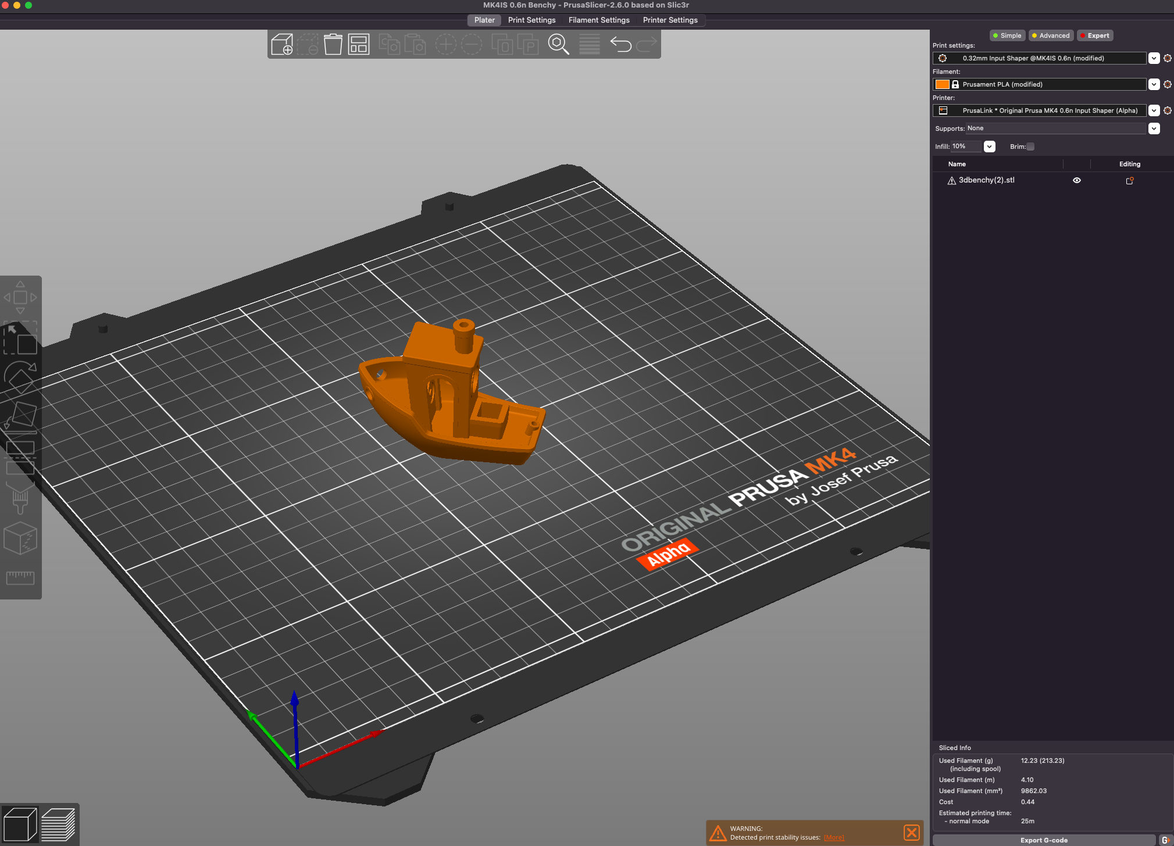Click the Export G-code button
The image size is (1174, 846).
(x=1044, y=840)
